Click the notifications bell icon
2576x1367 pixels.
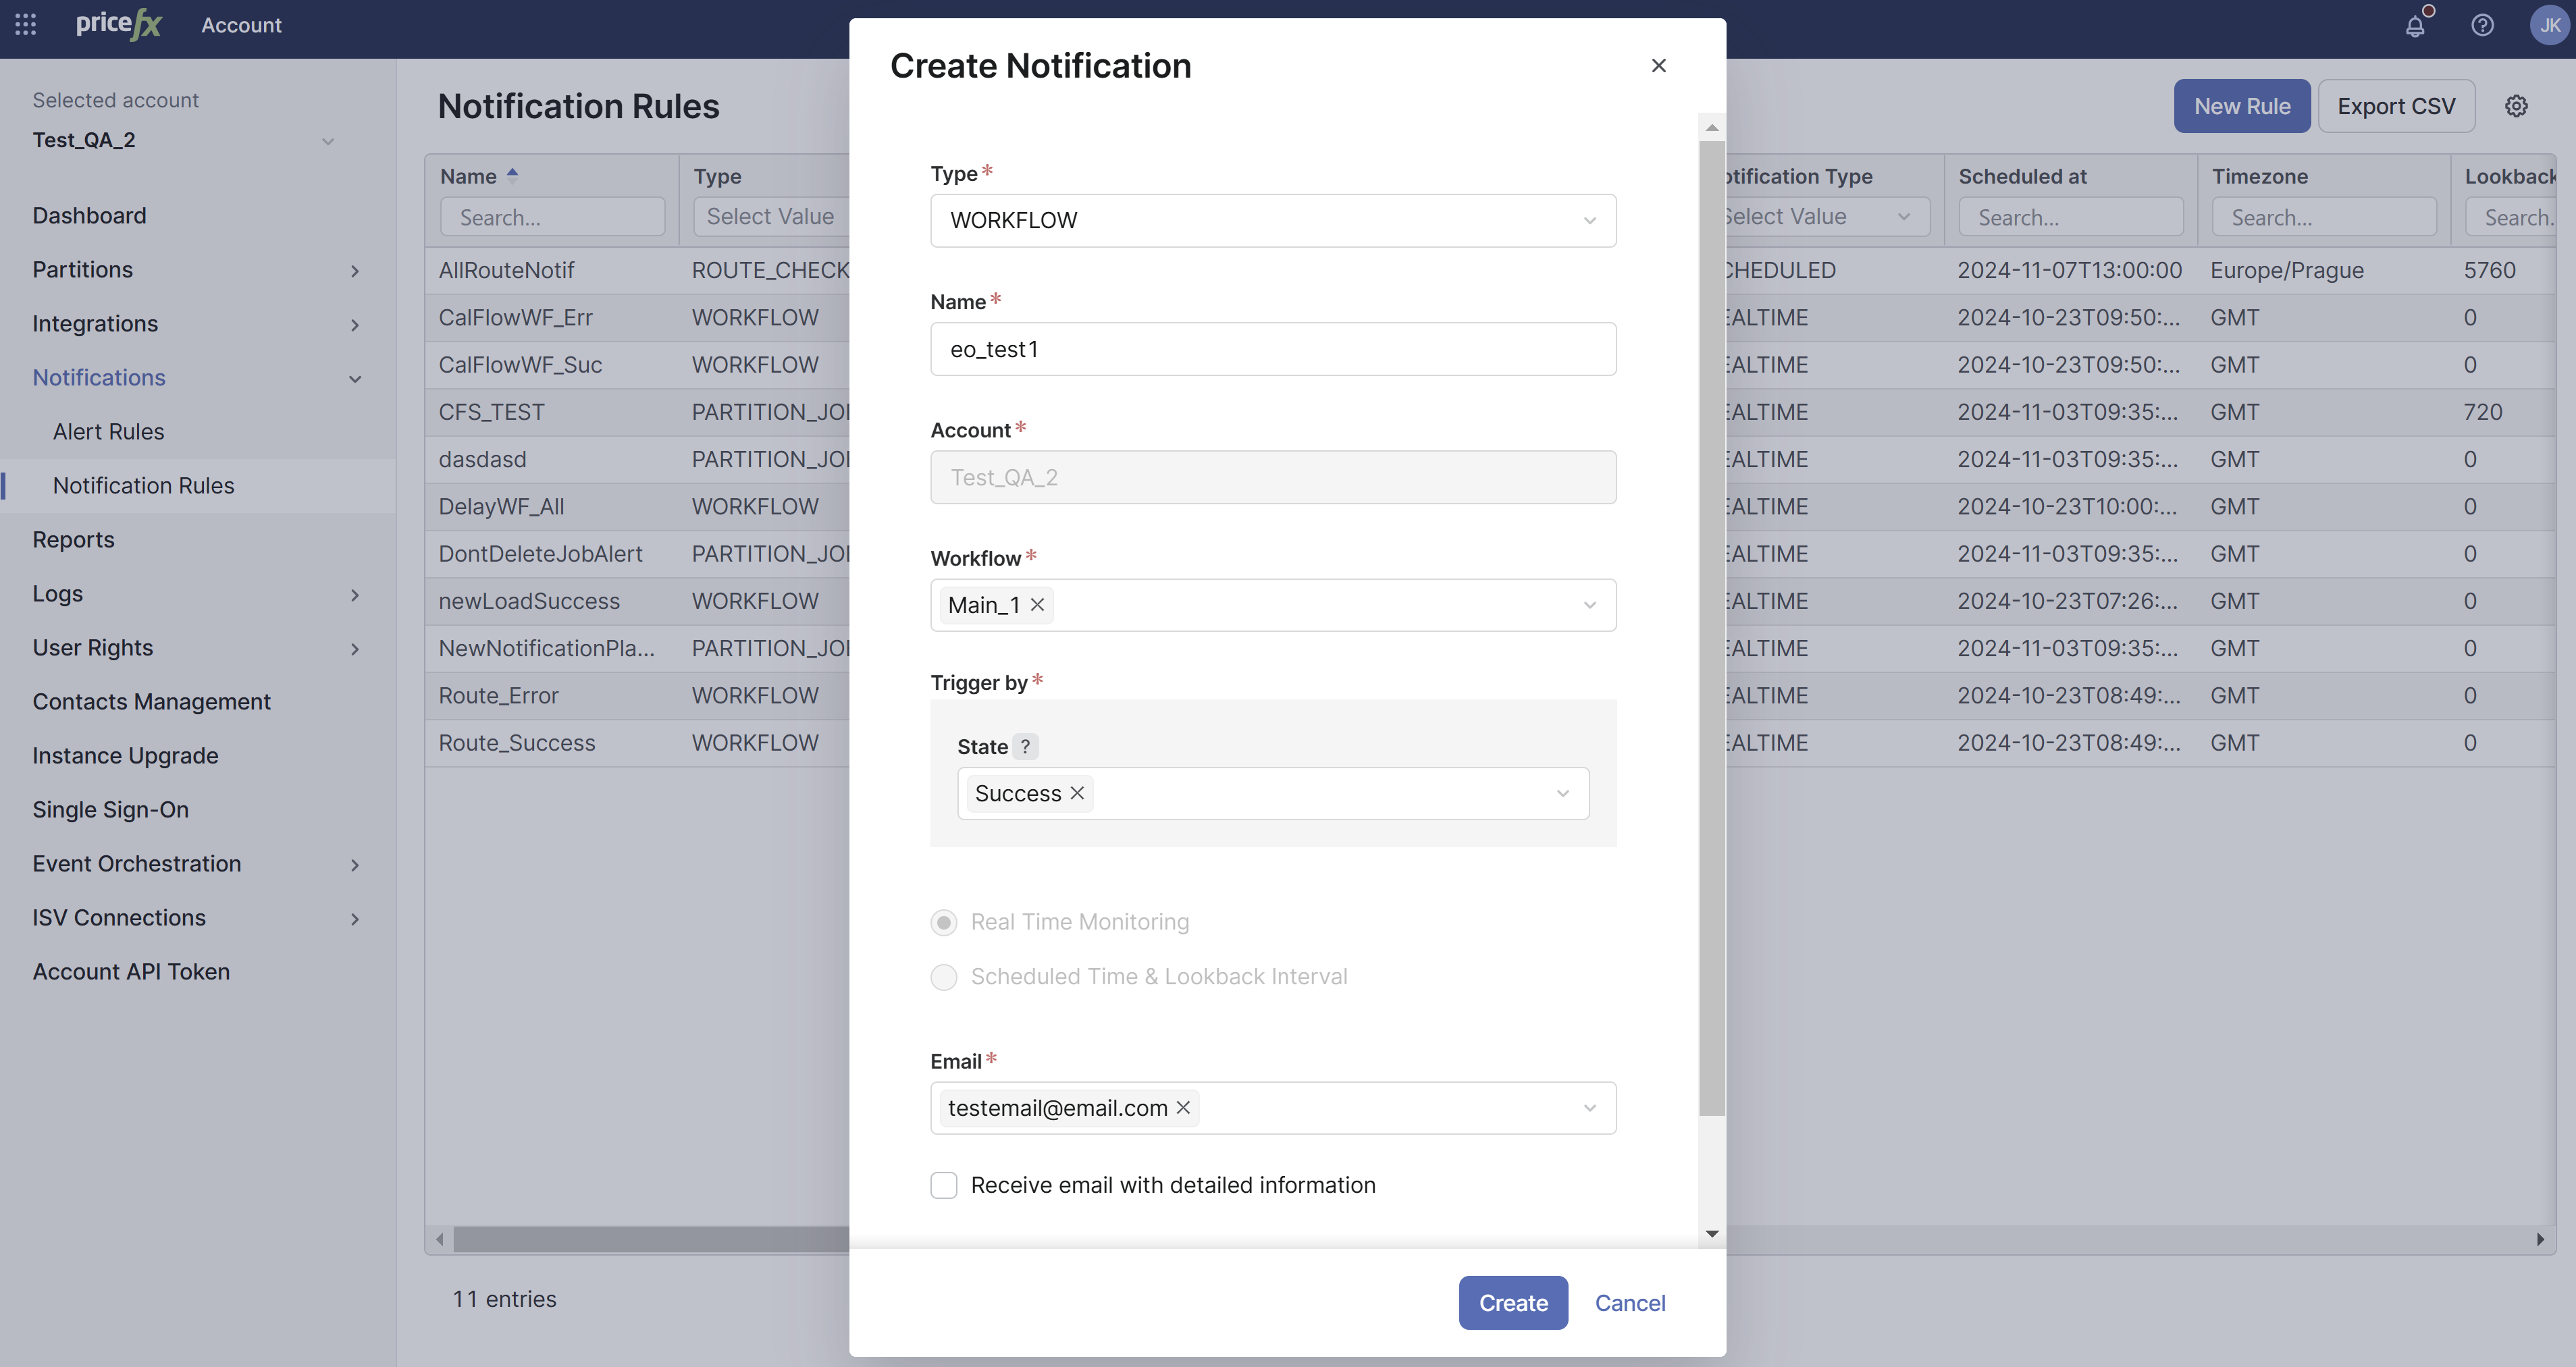click(2415, 26)
